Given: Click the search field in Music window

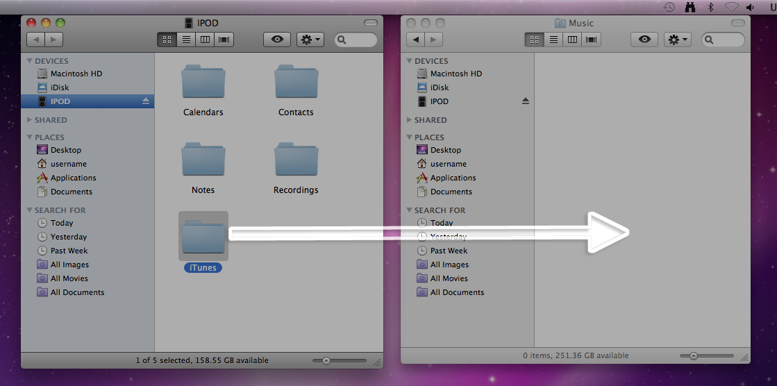Looking at the screenshot, I should [x=723, y=40].
